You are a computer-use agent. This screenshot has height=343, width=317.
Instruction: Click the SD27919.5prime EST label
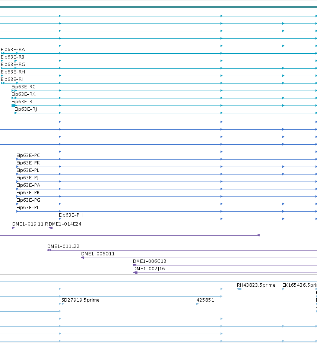(x=80, y=300)
